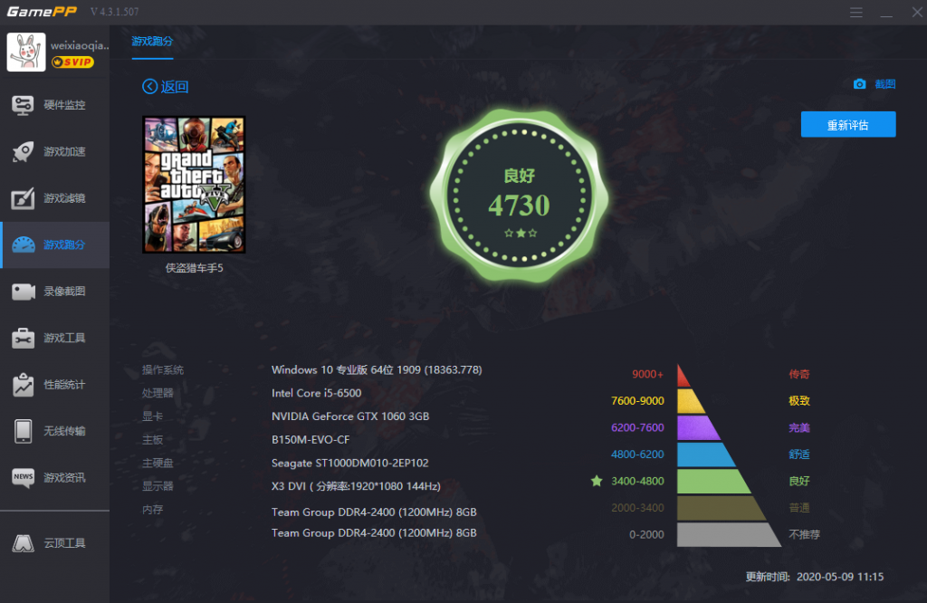
Task: Click the star rating under the score
Action: click(x=521, y=233)
